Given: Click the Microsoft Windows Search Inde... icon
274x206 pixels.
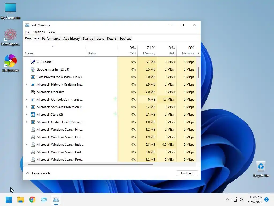Looking at the screenshot, I should point(33,145).
